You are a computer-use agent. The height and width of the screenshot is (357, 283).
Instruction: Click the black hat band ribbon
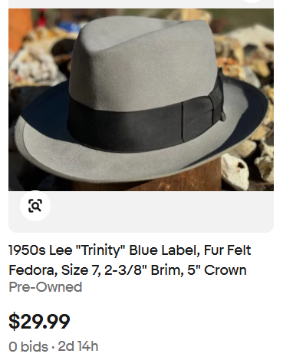coord(125,124)
